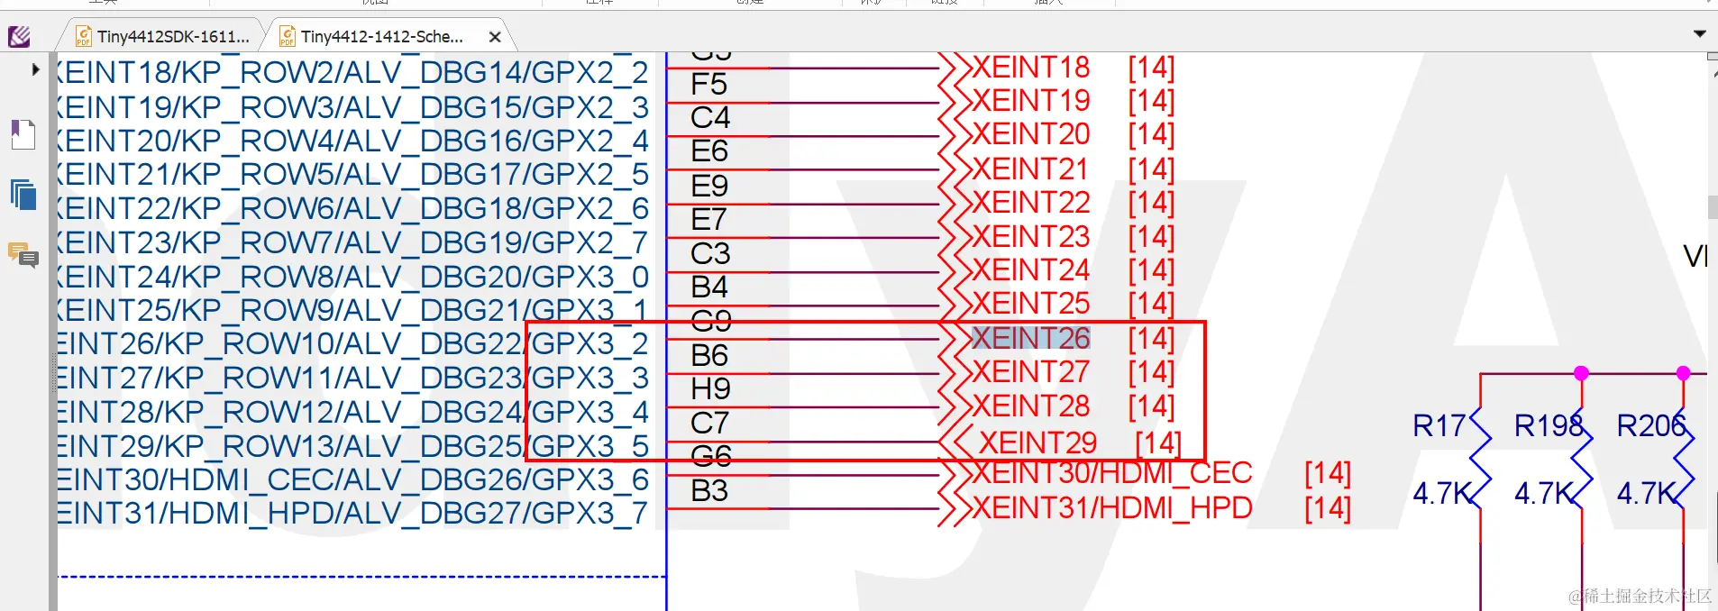Click page reference [14] beside XEINT18
Screen dimensions: 1718x611
tap(1151, 67)
